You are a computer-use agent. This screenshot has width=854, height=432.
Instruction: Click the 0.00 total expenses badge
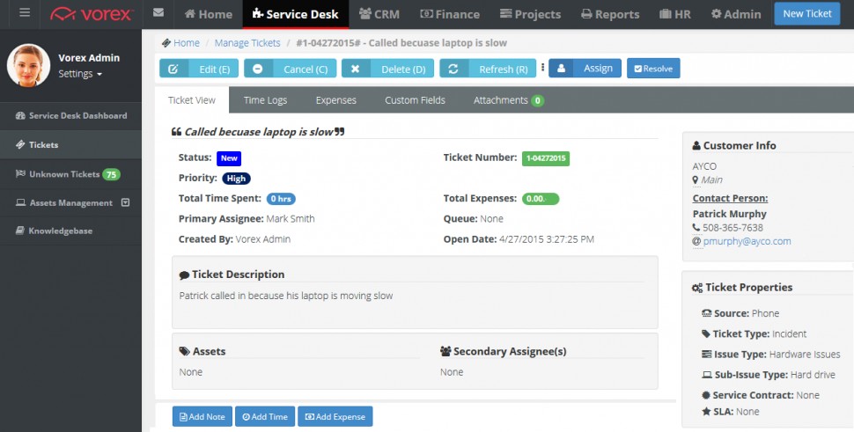coord(541,199)
